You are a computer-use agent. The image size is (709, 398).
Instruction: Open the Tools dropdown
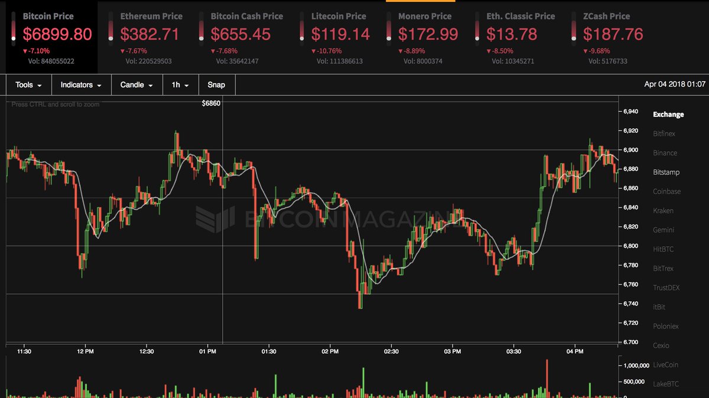[x=28, y=85]
